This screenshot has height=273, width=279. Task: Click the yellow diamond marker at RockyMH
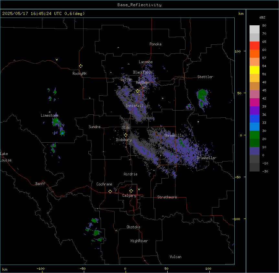coord(81,66)
